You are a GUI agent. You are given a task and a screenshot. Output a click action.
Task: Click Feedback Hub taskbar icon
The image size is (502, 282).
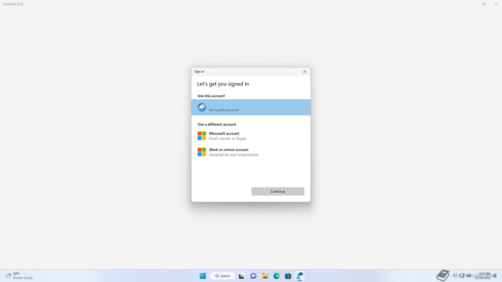pos(300,276)
